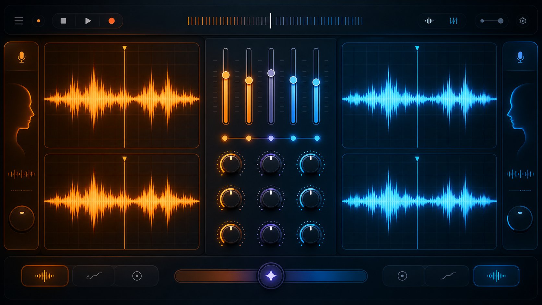
Task: Click the bottom-row purple rotary knob
Action: coord(271,234)
